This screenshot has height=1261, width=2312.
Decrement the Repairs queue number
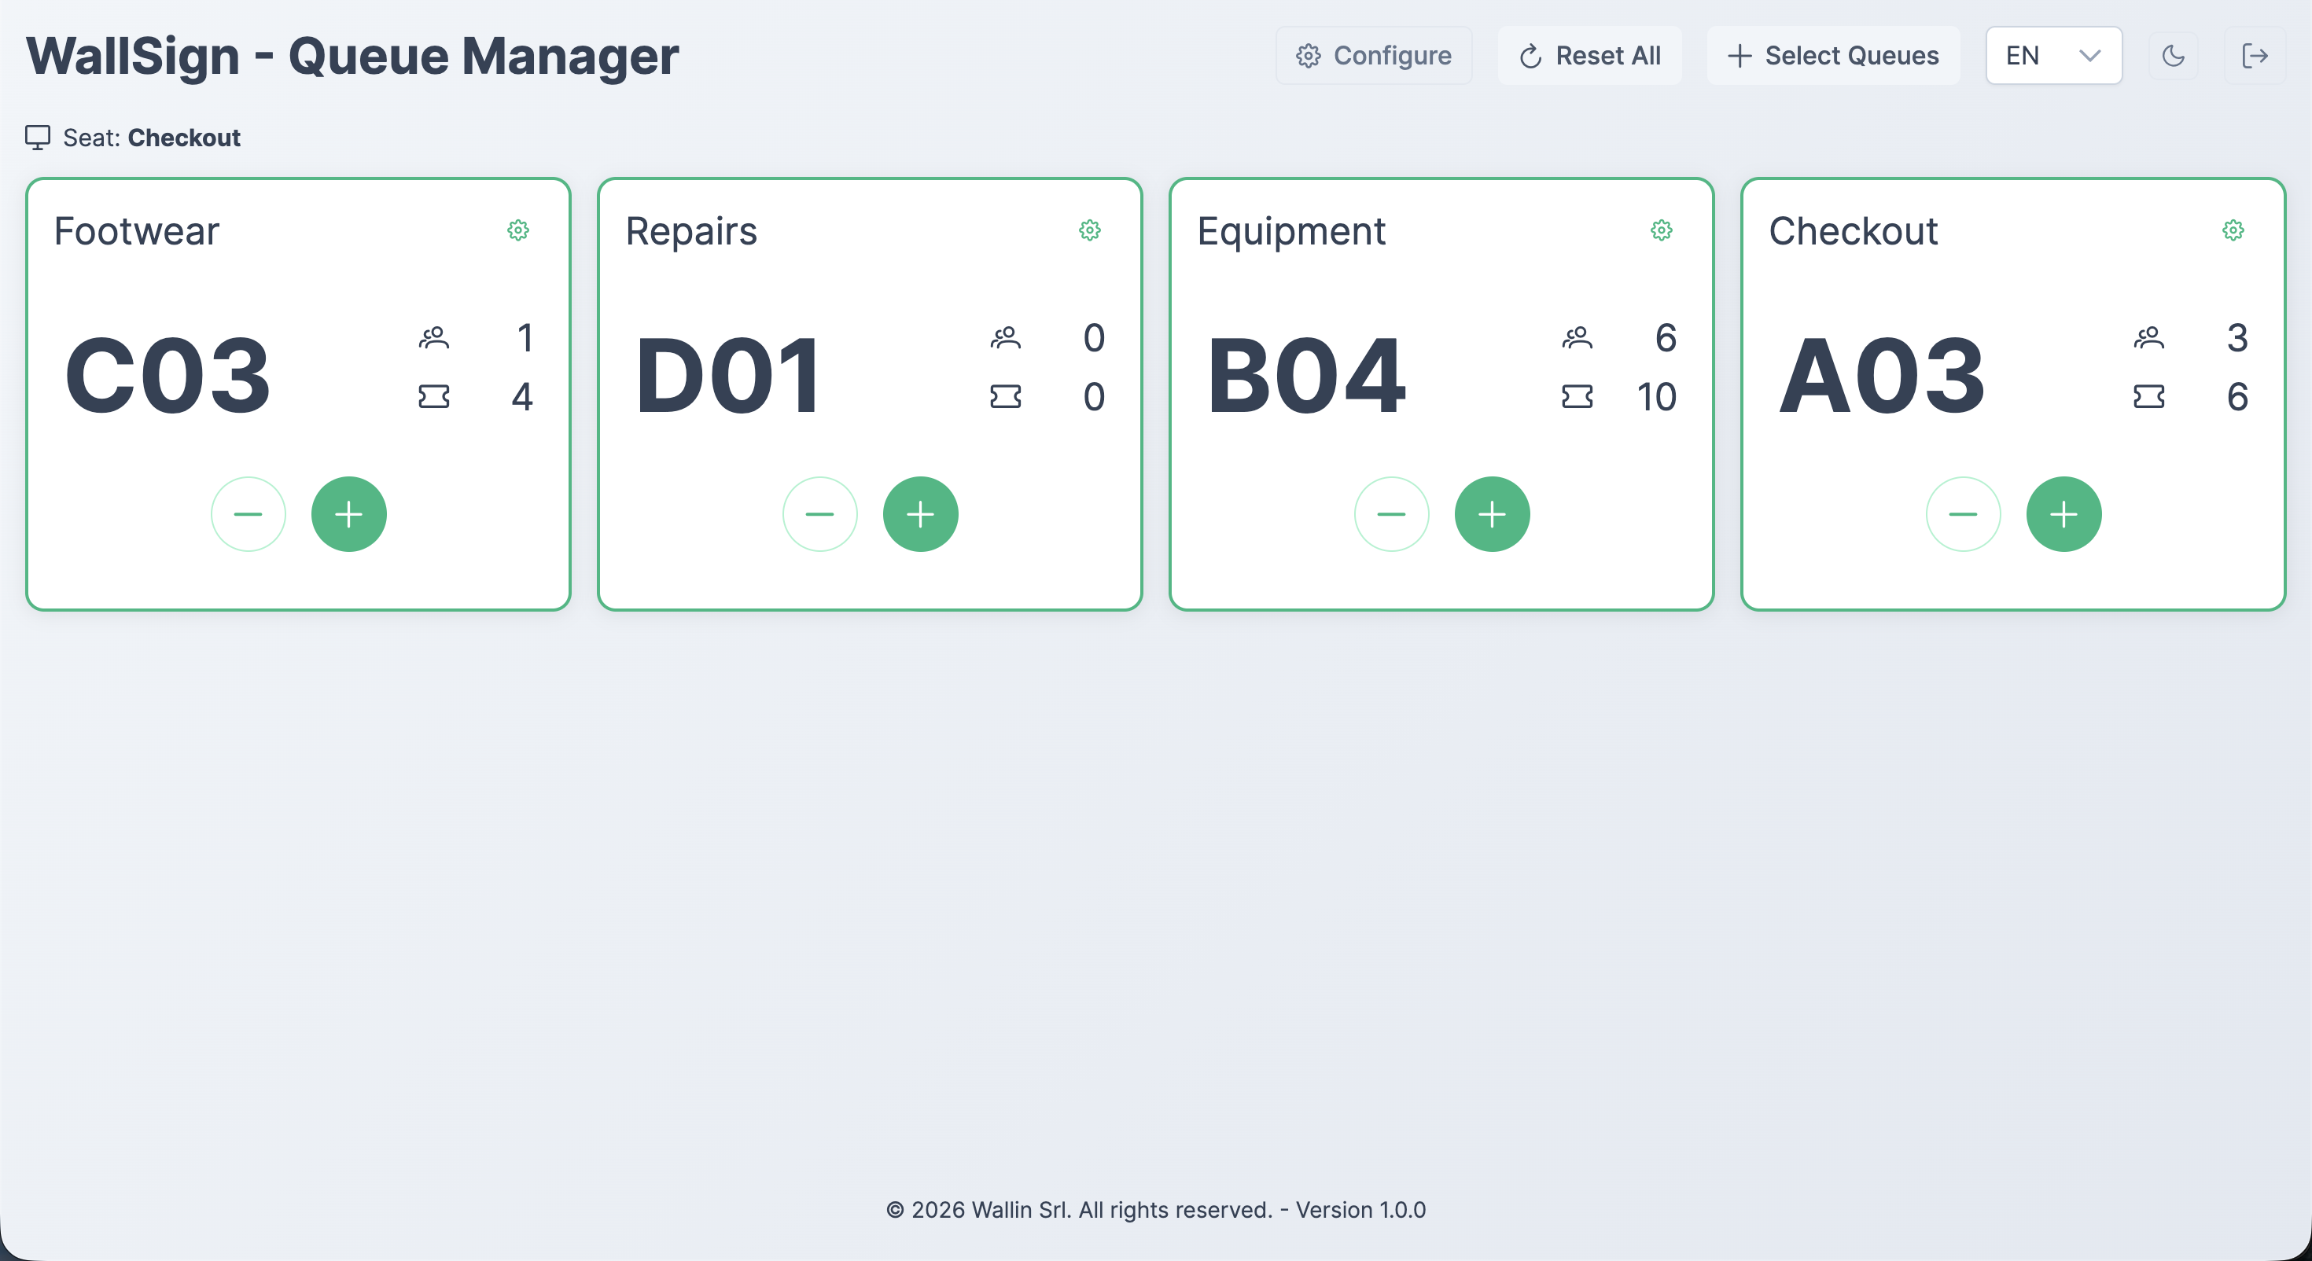pyautogui.click(x=819, y=514)
